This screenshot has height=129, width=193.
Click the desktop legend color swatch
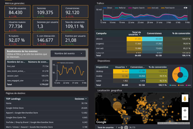tap(170, 85)
